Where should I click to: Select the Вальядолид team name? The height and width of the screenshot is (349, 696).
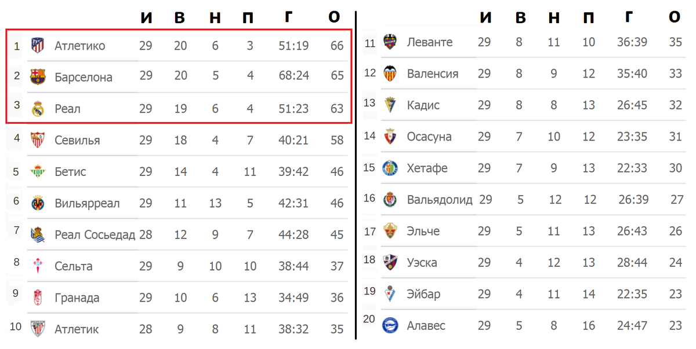click(440, 200)
